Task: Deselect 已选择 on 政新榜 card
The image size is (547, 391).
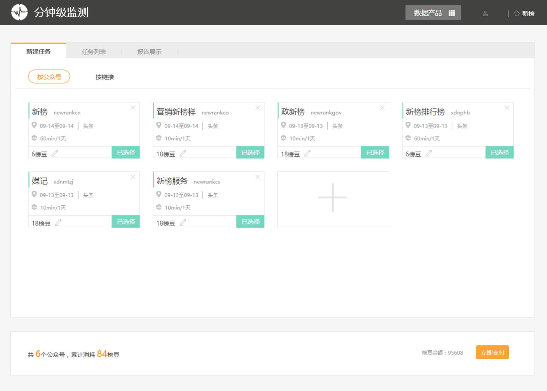Action: click(375, 153)
